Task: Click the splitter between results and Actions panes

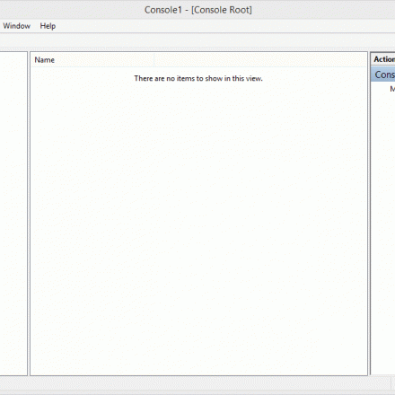Action: point(369,214)
